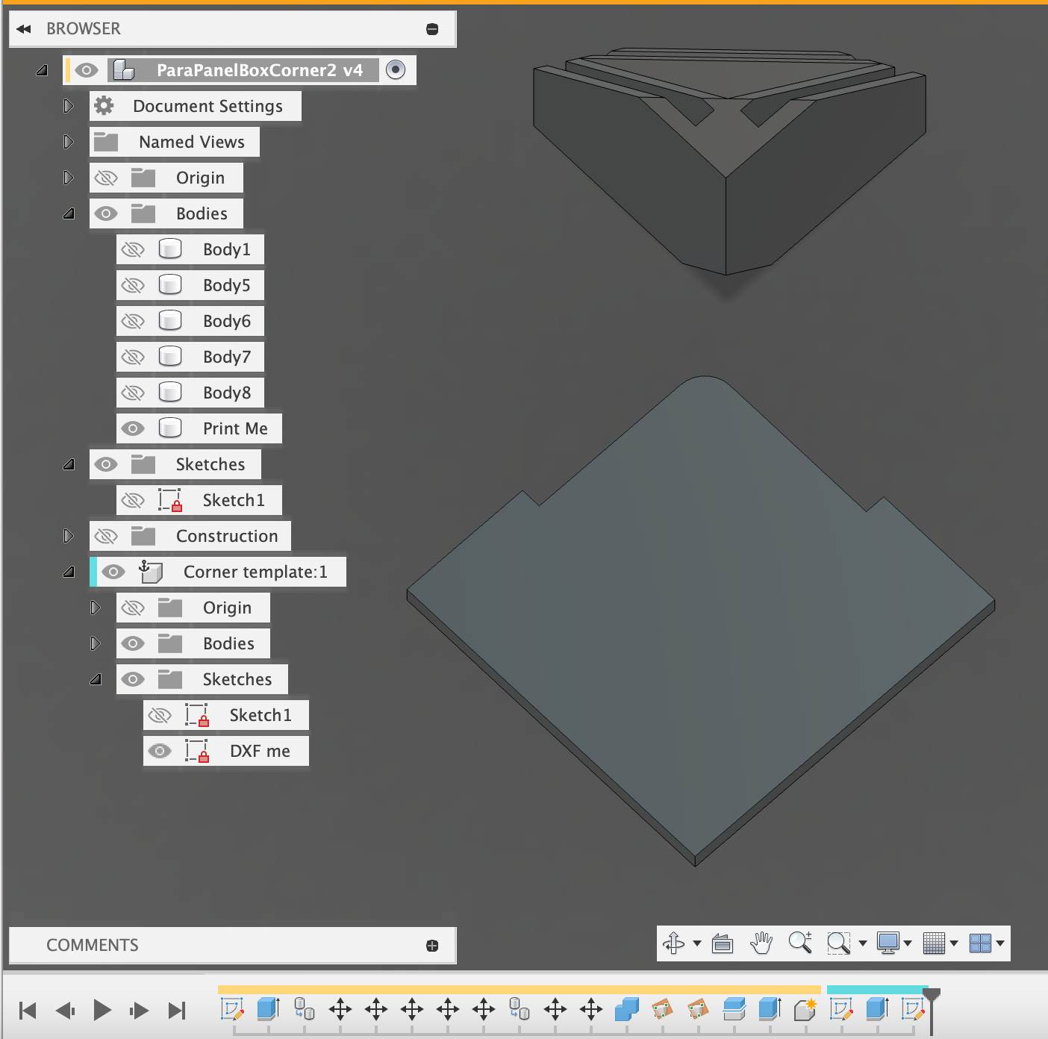Expand the Comments panel
1048x1039 pixels.
(x=432, y=946)
